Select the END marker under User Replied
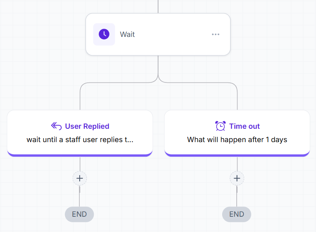This screenshot has height=232, width=316. click(x=79, y=214)
